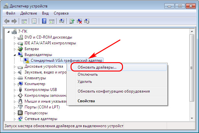Expand the Клавиатуры node

15,78
